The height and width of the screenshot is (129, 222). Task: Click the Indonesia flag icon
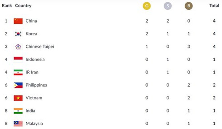18,60
